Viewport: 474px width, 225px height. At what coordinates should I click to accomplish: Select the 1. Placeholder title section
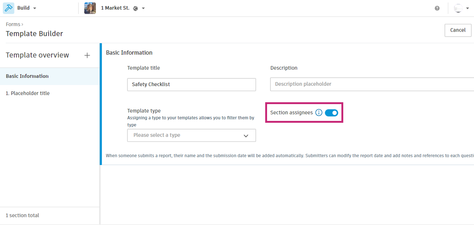coord(28,93)
